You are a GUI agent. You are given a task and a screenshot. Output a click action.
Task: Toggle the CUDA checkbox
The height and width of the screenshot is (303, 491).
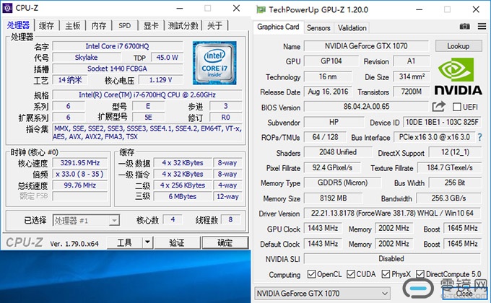(x=351, y=274)
